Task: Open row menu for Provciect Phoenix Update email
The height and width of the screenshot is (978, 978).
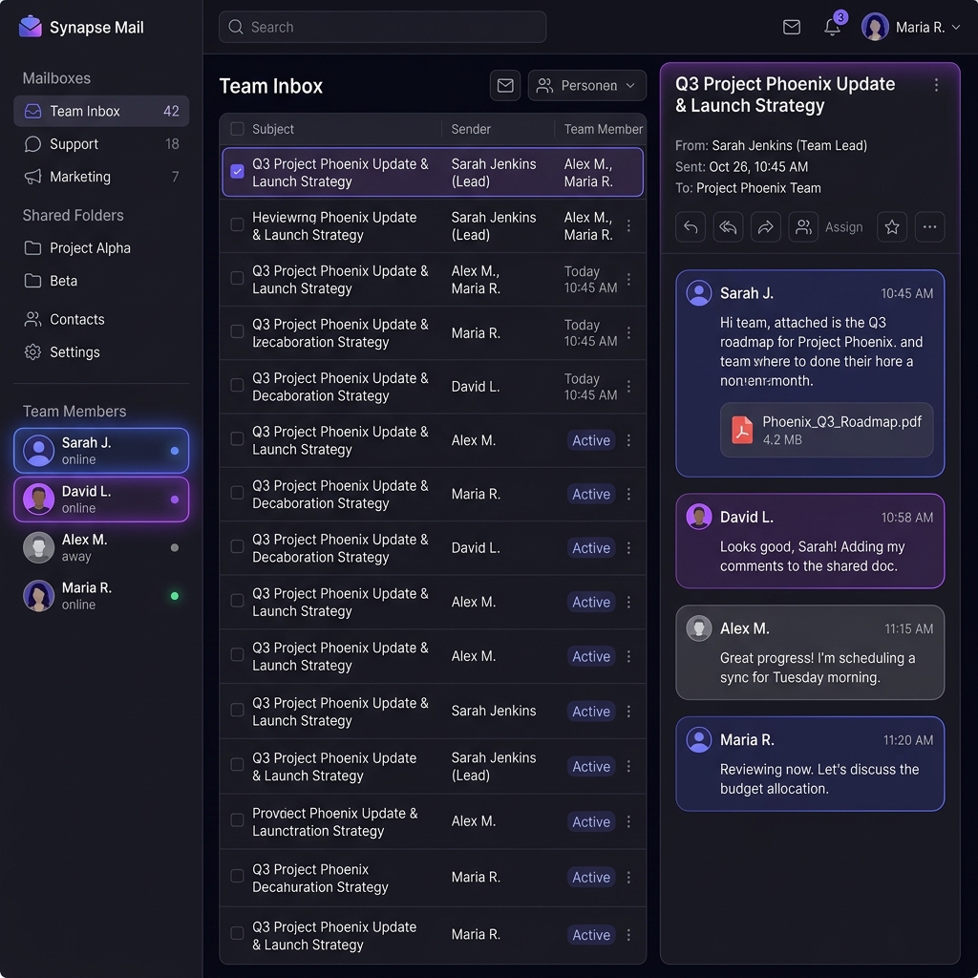Action: click(x=628, y=821)
